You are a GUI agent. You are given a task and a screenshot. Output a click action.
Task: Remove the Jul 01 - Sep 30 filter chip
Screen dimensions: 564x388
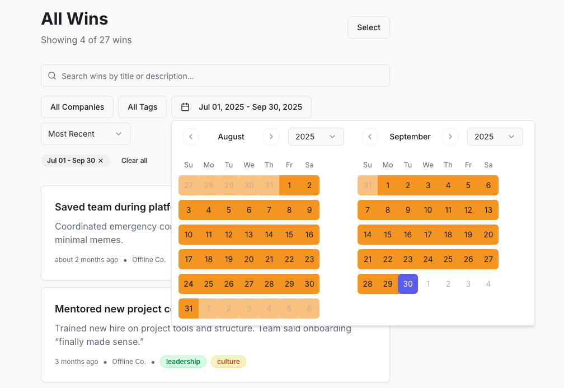click(101, 160)
